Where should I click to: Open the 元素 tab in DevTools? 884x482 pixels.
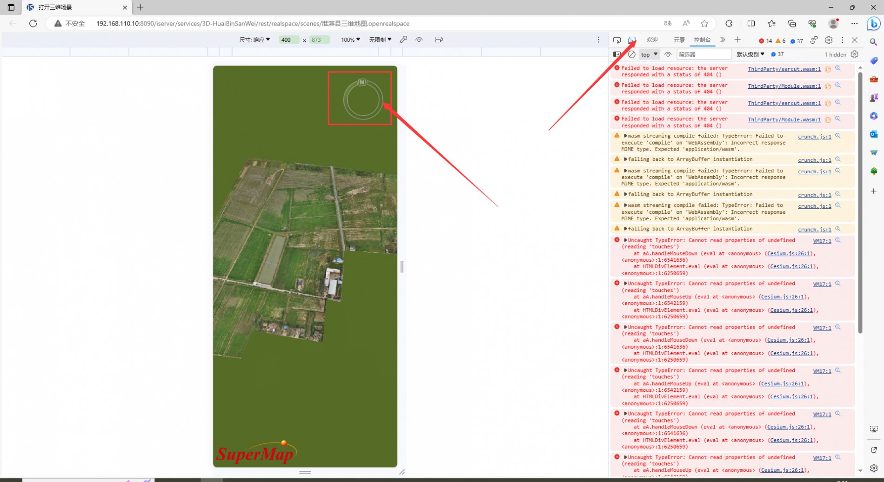(679, 40)
